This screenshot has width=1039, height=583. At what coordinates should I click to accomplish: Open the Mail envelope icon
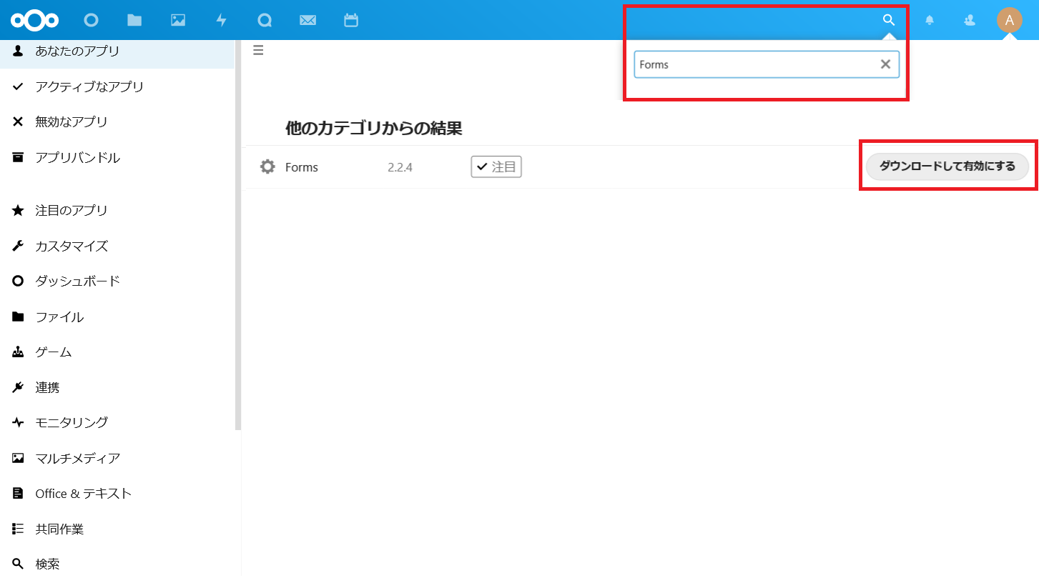pos(308,20)
